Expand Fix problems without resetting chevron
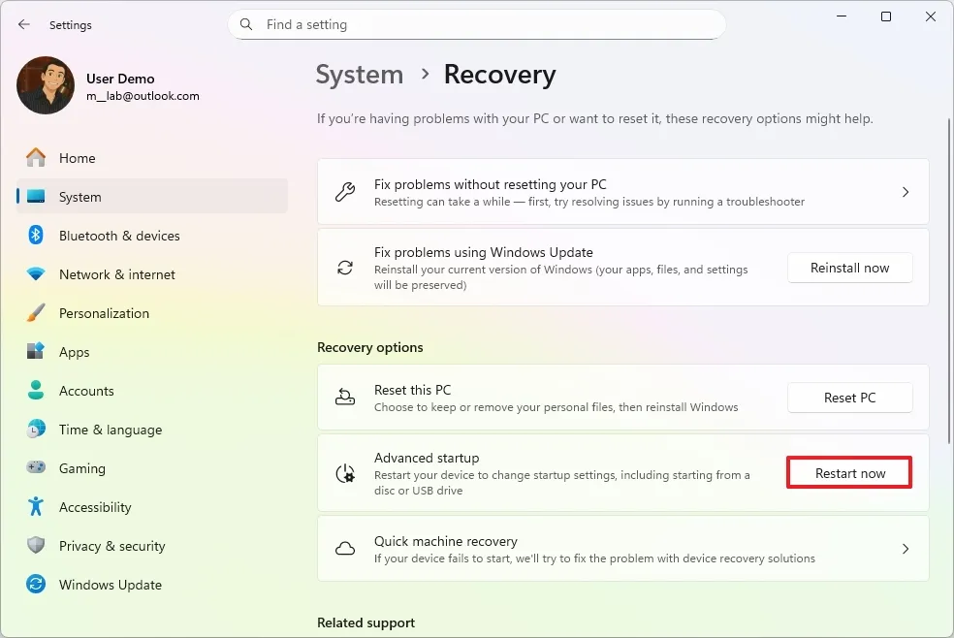Image resolution: width=954 pixels, height=638 pixels. pos(906,192)
